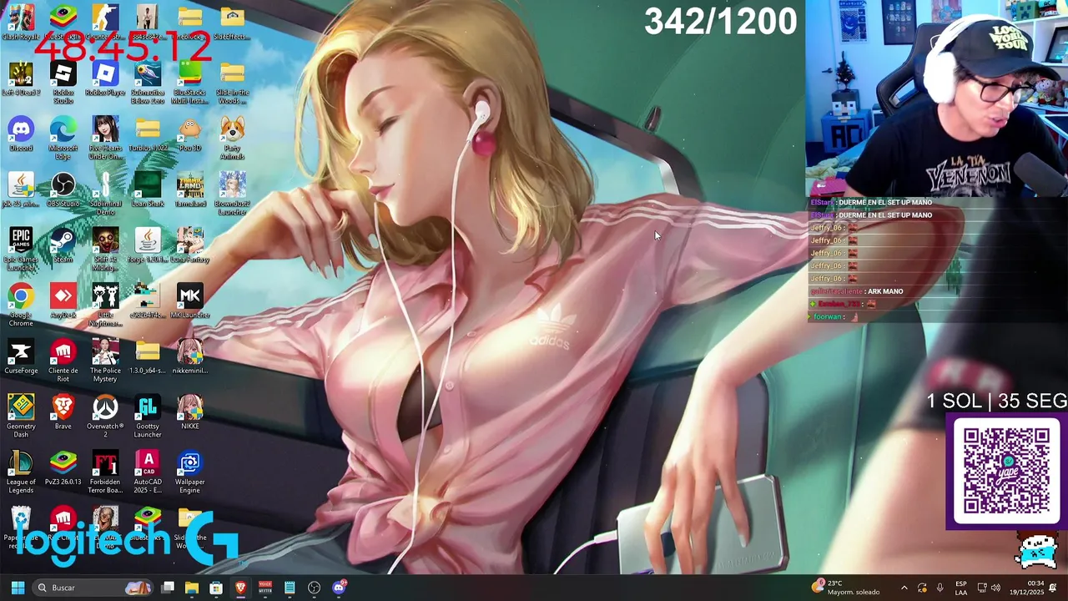1068x601 pixels.
Task: Open CurseForge from the desktop
Action: point(21,356)
